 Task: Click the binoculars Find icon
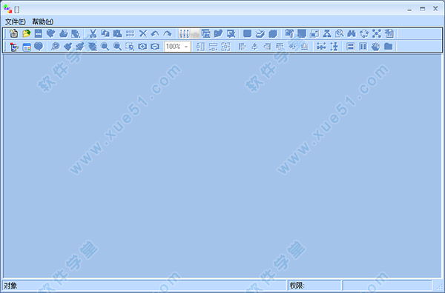pos(352,33)
